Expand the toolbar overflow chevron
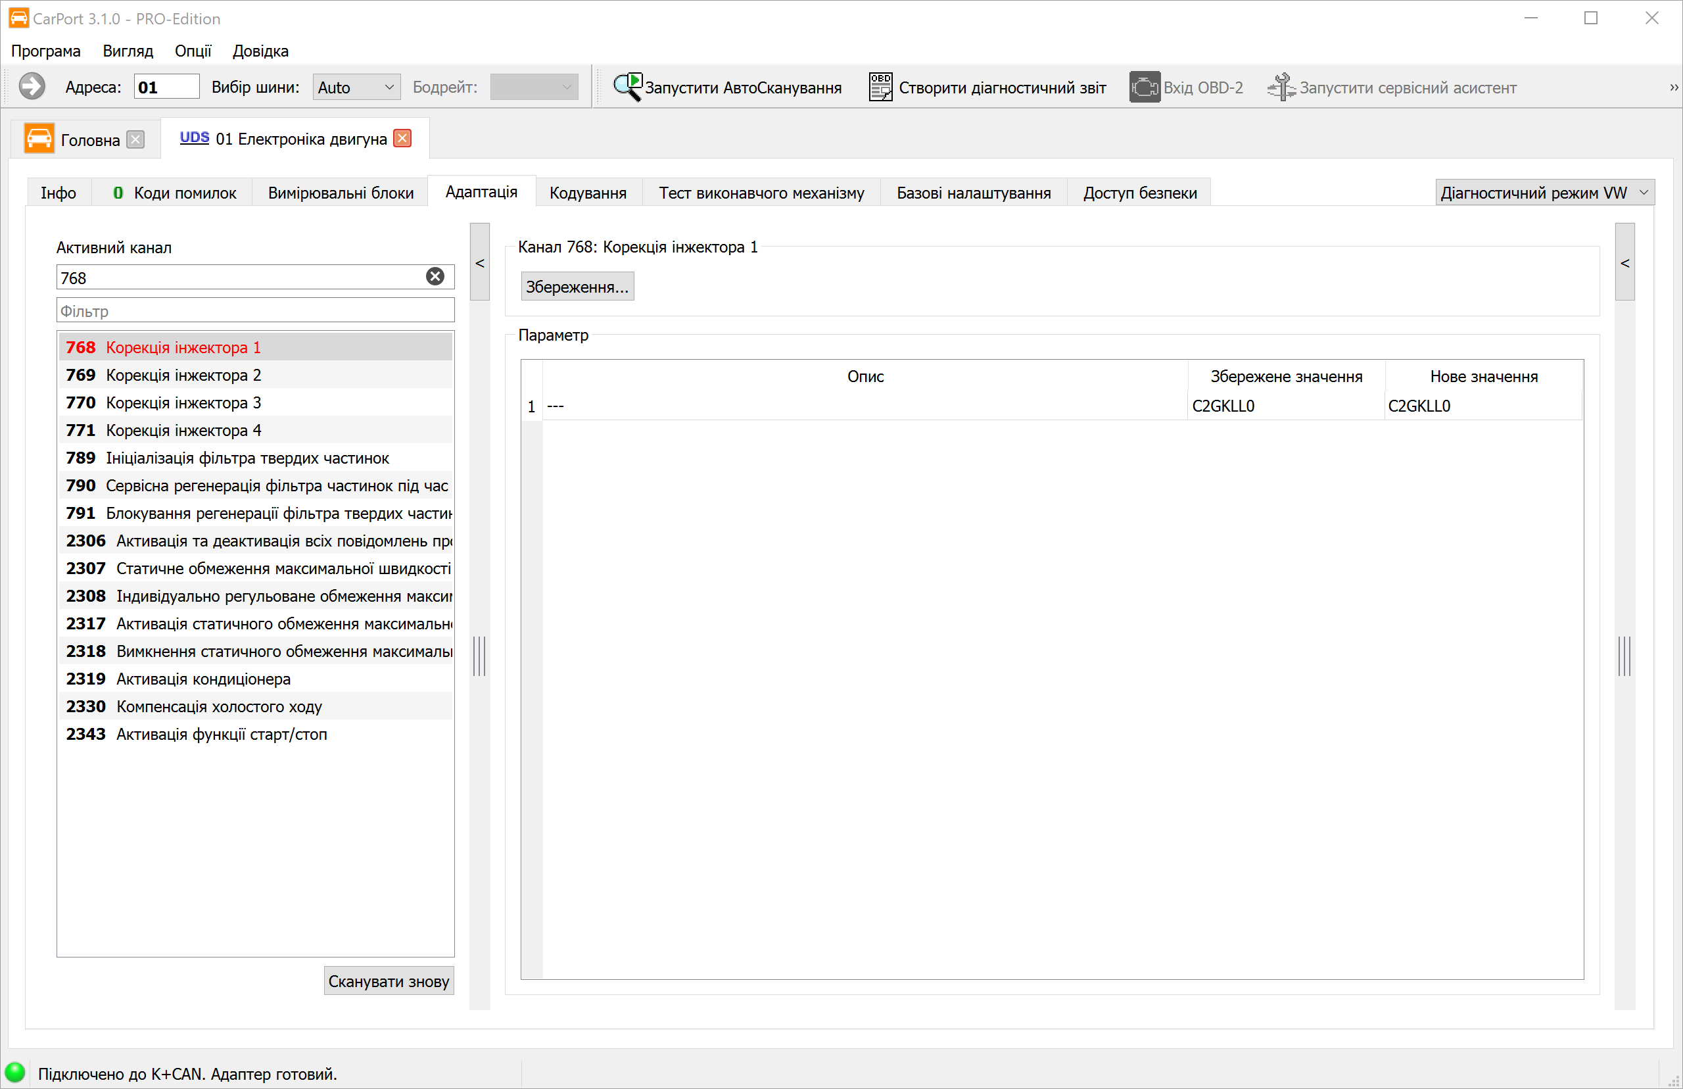Viewport: 1683px width, 1089px height. pos(1673,87)
